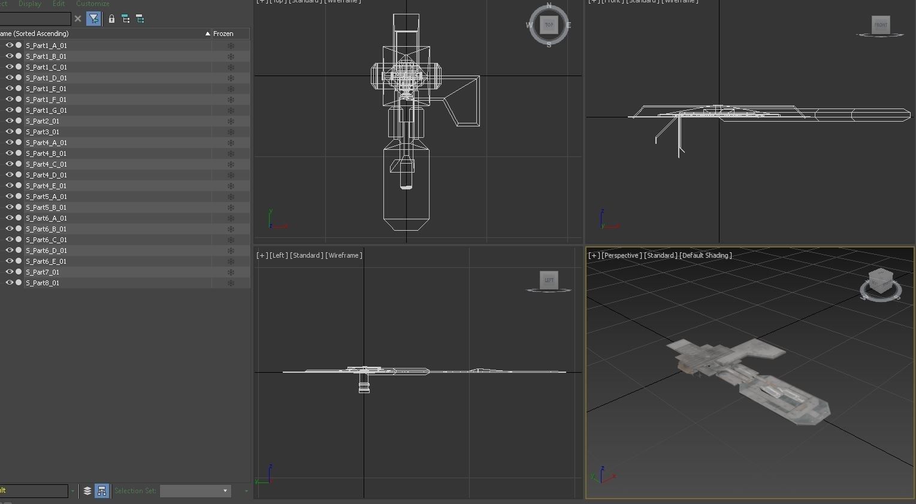This screenshot has width=916, height=504.
Task: Hide S_Part6_D_01 with its eye icon
Action: pos(9,250)
